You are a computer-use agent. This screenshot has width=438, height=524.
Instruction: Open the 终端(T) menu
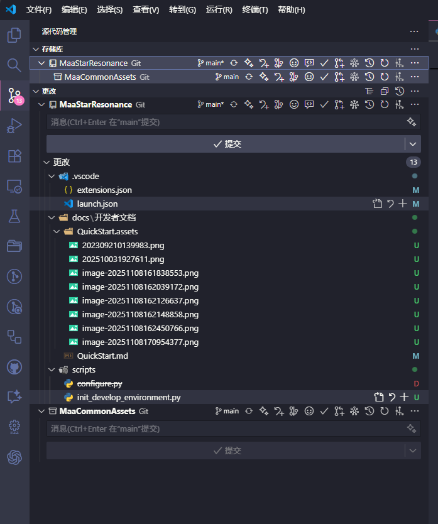pos(255,10)
